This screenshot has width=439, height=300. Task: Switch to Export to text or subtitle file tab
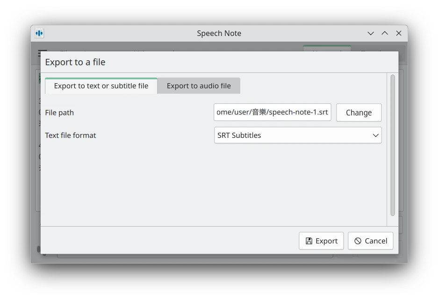point(101,86)
